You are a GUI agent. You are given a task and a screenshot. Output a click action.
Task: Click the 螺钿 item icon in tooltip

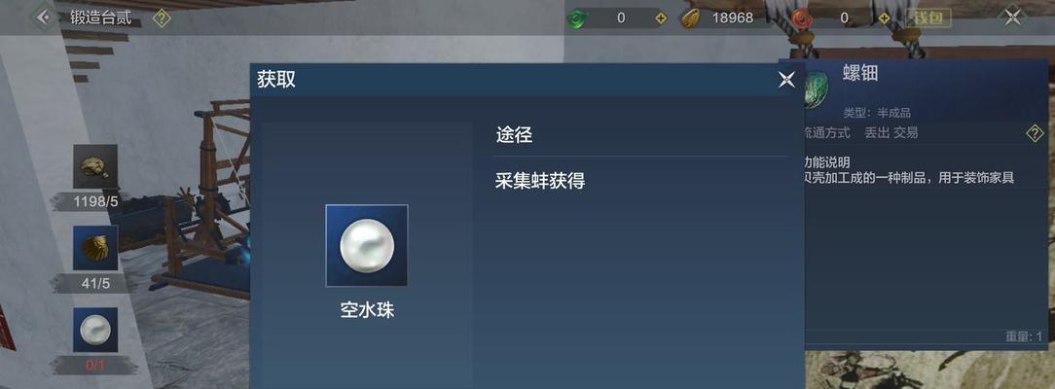[816, 88]
